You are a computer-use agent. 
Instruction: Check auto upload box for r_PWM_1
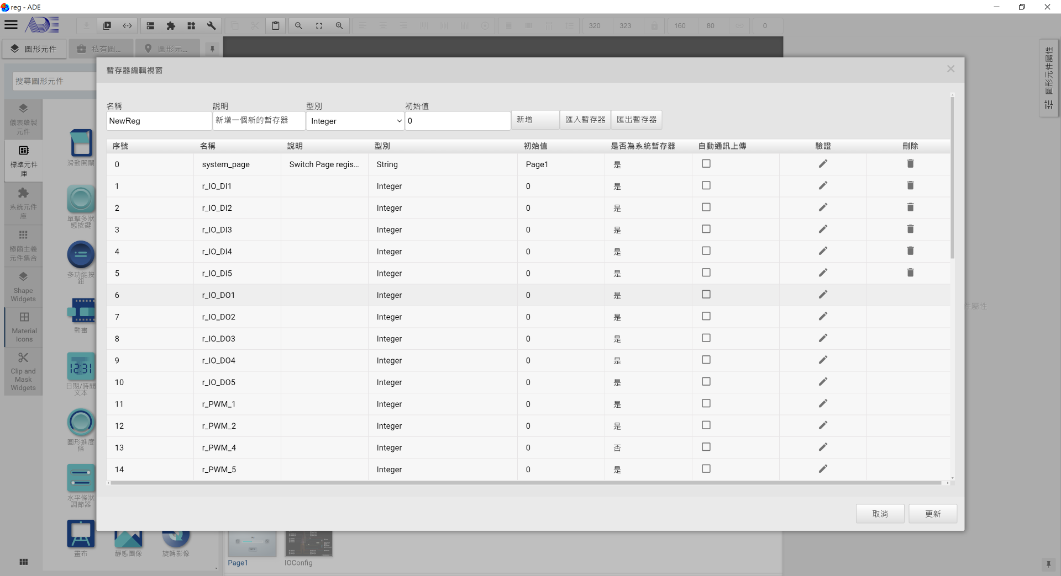pyautogui.click(x=706, y=403)
